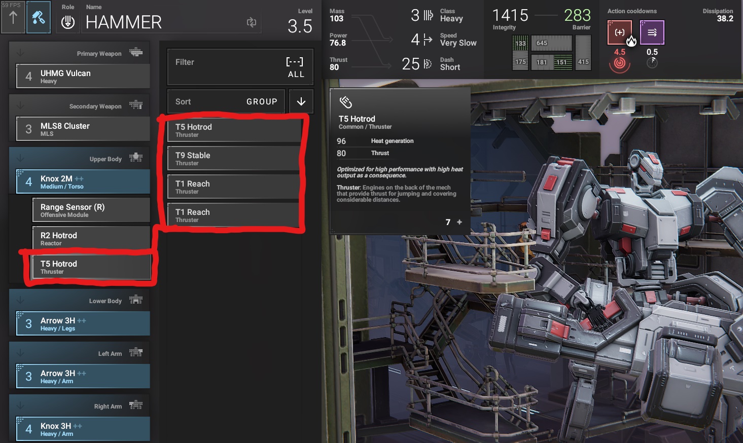Collapse the Left Arm section arrow
Viewport: 743px width, 443px height.
click(x=20, y=353)
